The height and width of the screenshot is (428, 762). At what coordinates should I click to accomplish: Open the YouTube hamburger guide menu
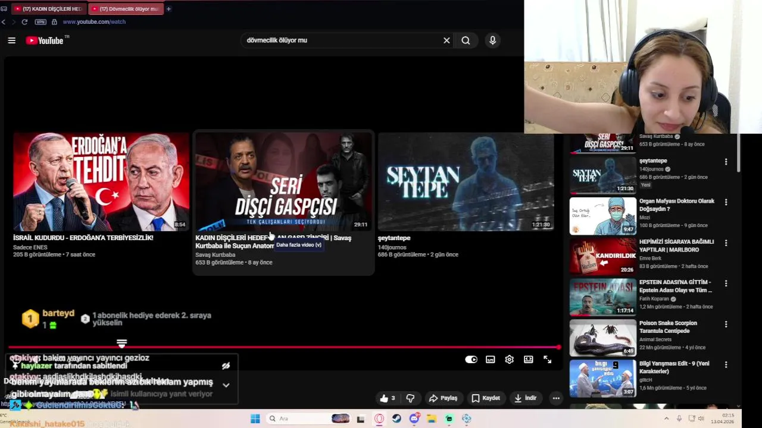pyautogui.click(x=11, y=40)
